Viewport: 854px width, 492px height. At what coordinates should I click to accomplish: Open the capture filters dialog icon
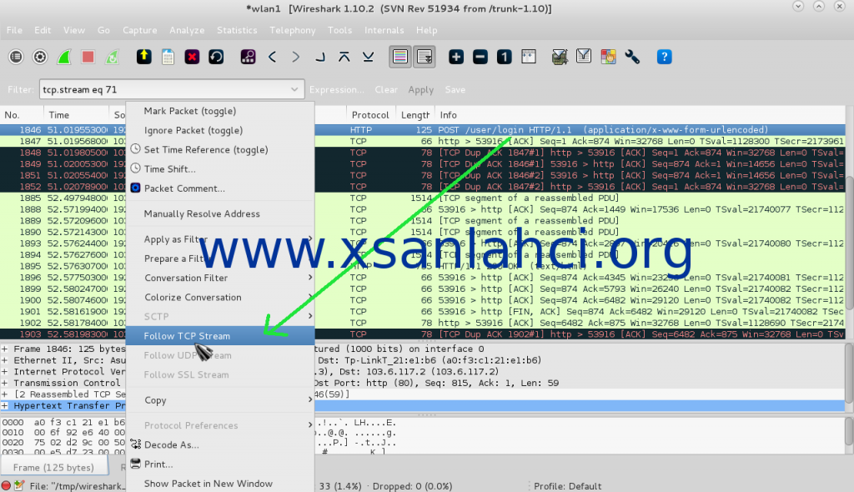point(560,57)
